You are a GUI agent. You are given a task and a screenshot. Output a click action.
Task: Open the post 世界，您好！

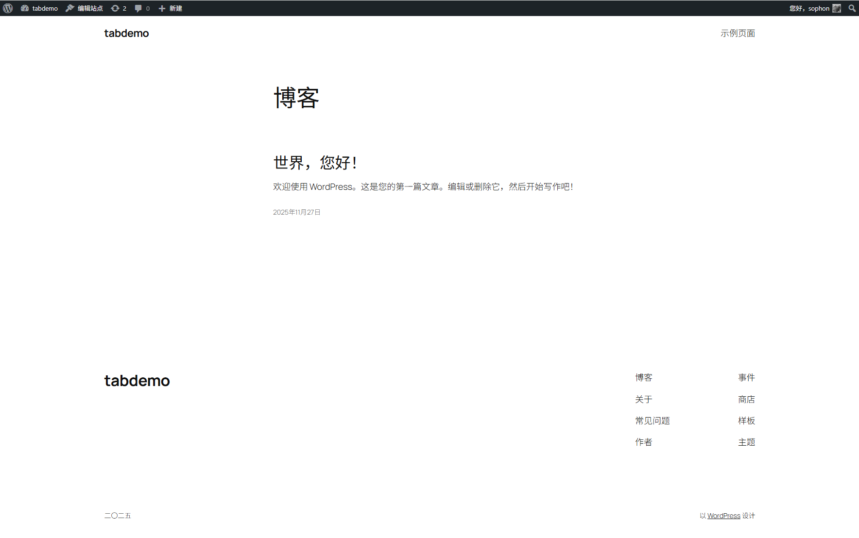point(315,163)
